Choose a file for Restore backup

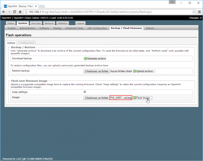coord(96,71)
